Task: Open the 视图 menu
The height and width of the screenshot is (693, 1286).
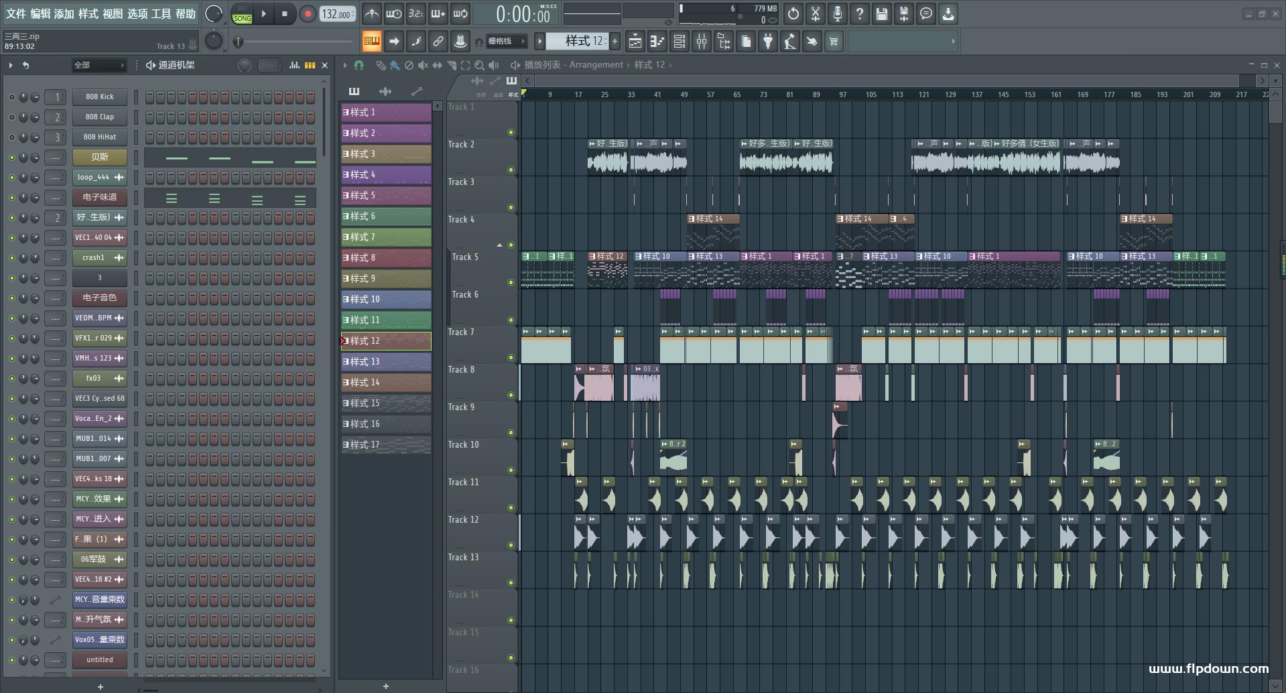Action: click(113, 13)
